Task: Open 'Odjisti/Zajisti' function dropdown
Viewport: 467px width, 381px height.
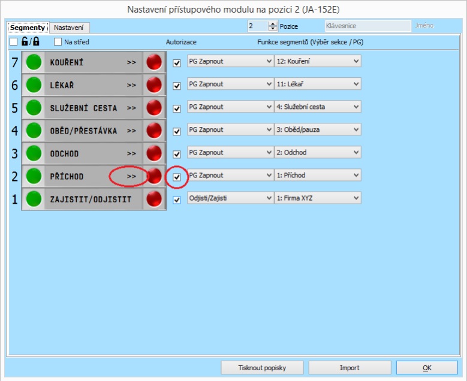Action: (x=230, y=198)
